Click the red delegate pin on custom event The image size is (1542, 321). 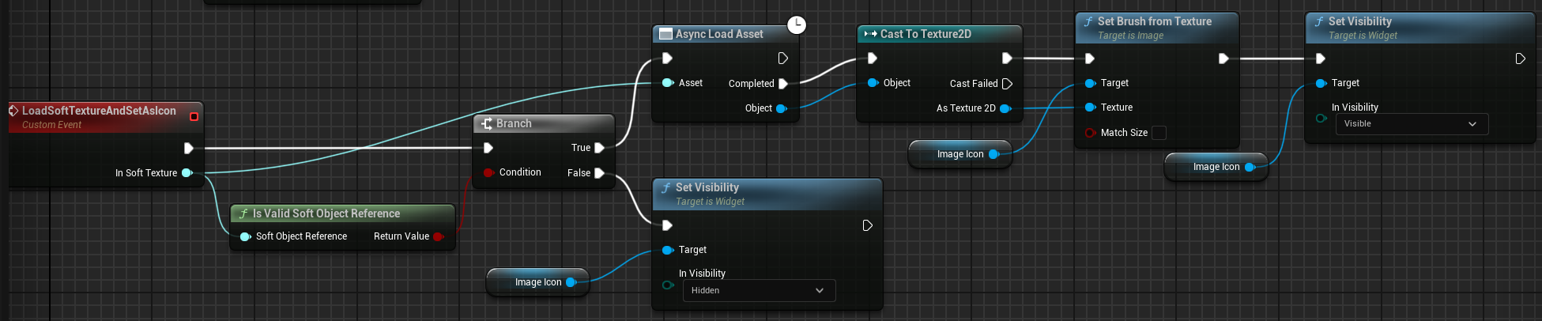click(194, 117)
